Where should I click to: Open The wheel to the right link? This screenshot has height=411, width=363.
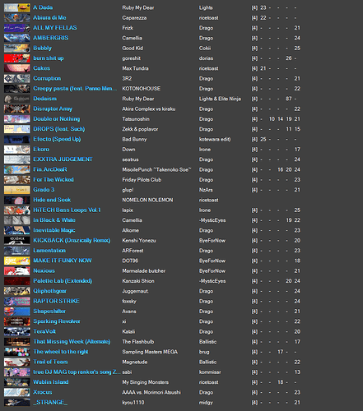pyautogui.click(x=61, y=352)
